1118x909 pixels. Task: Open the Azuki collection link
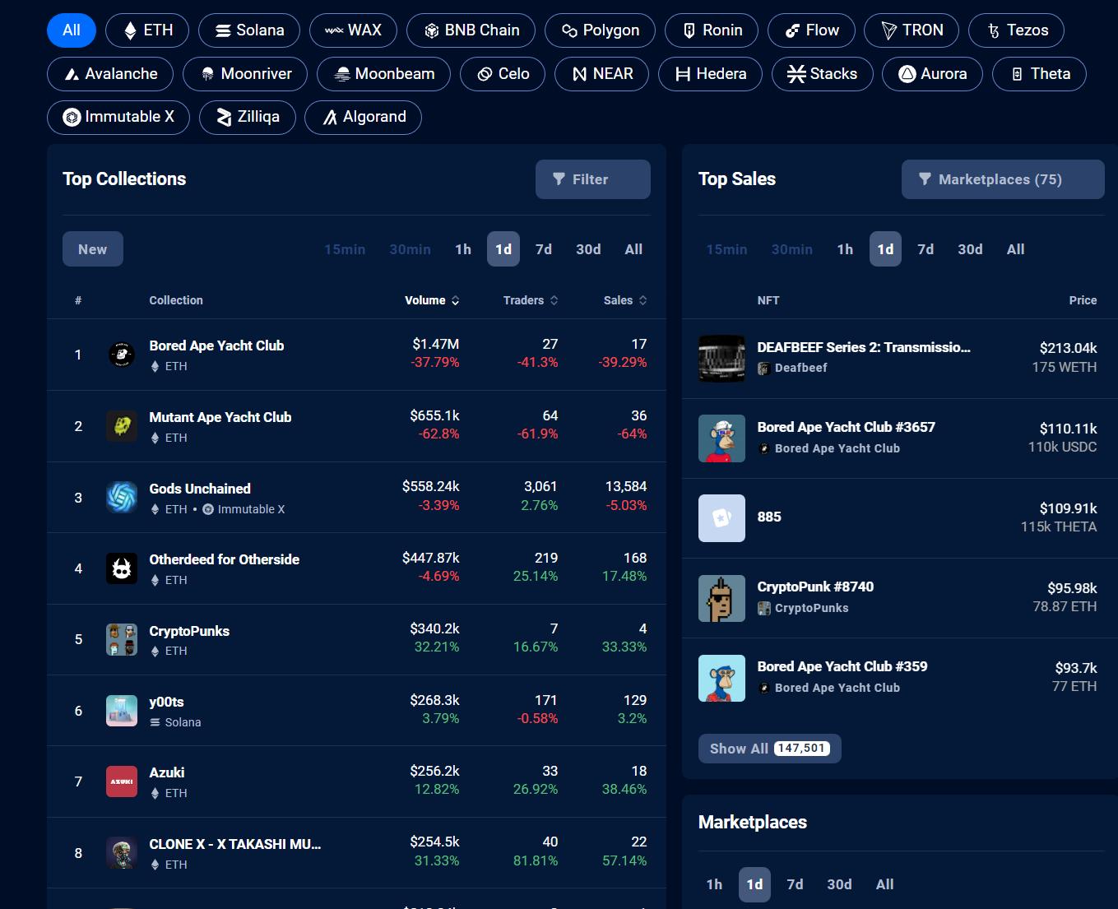click(167, 772)
